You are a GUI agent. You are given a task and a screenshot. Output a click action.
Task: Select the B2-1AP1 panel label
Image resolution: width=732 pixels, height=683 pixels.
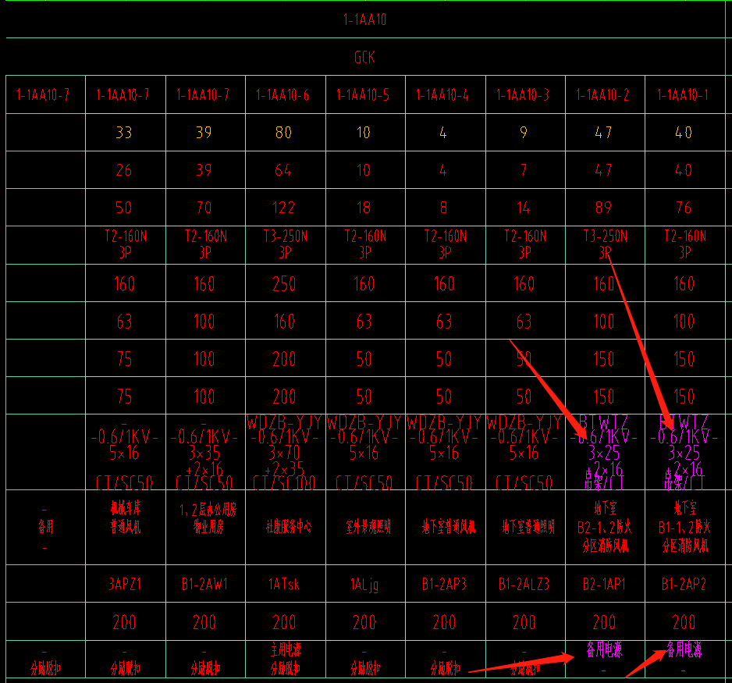click(x=604, y=584)
